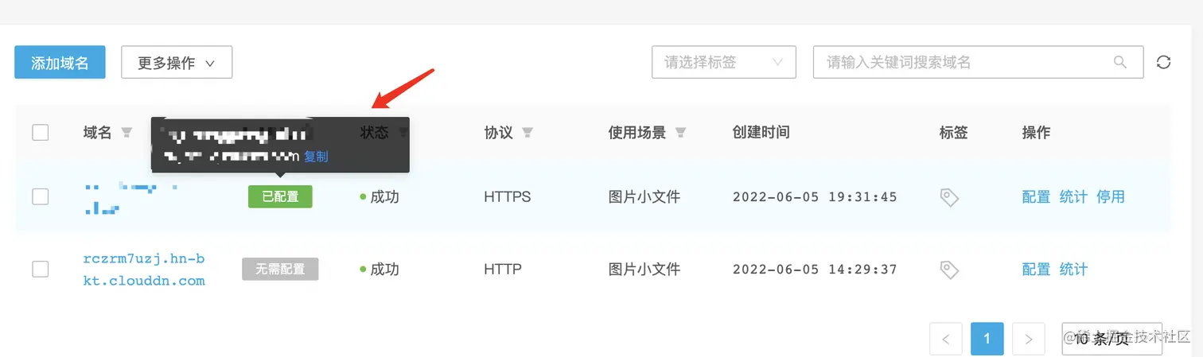The height and width of the screenshot is (357, 1203).
Task: Open the 协议 column filter icon
Action: [527, 133]
